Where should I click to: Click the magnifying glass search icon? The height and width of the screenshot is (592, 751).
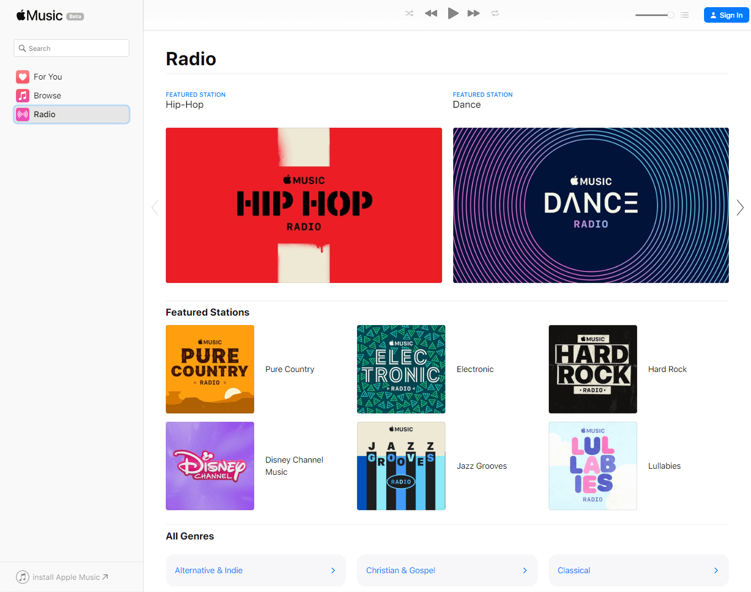pos(22,48)
